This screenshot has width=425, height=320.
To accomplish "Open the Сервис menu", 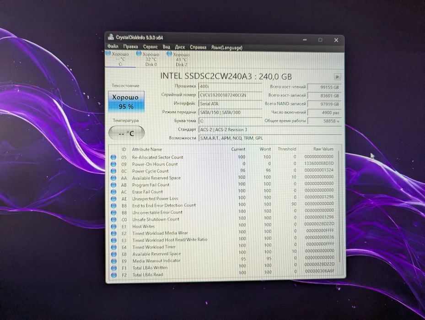I will (x=151, y=47).
